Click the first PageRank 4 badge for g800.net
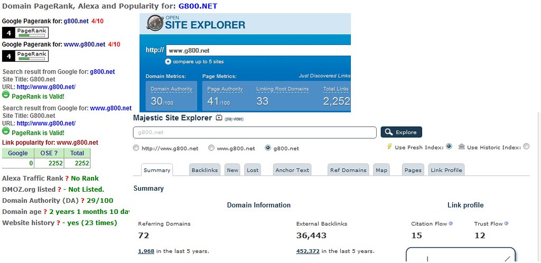The width and height of the screenshot is (541, 263). 25,33
